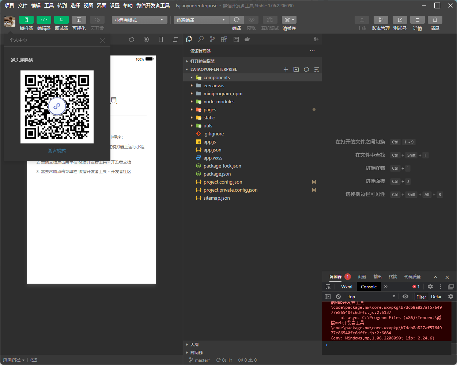Image resolution: width=457 pixels, height=365 pixels.
Task: Click the user avatar in the toolbar
Action: [x=10, y=21]
